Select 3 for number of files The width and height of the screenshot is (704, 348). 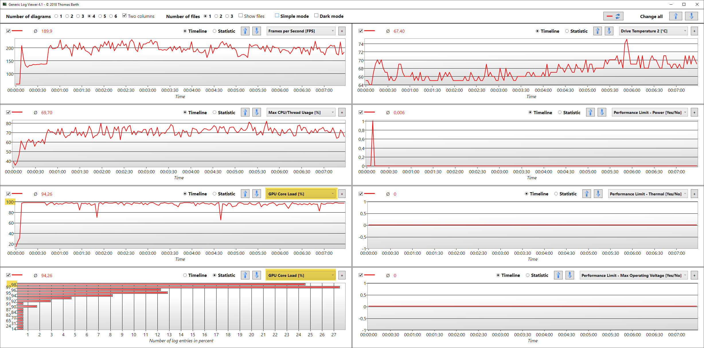[x=227, y=16]
